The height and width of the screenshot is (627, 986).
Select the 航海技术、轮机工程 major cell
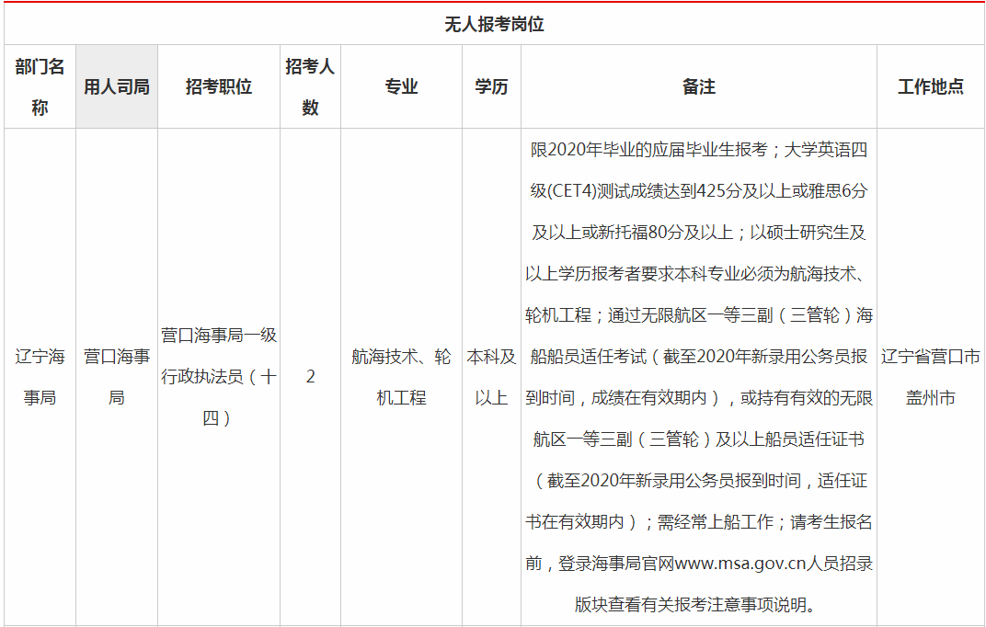401,377
